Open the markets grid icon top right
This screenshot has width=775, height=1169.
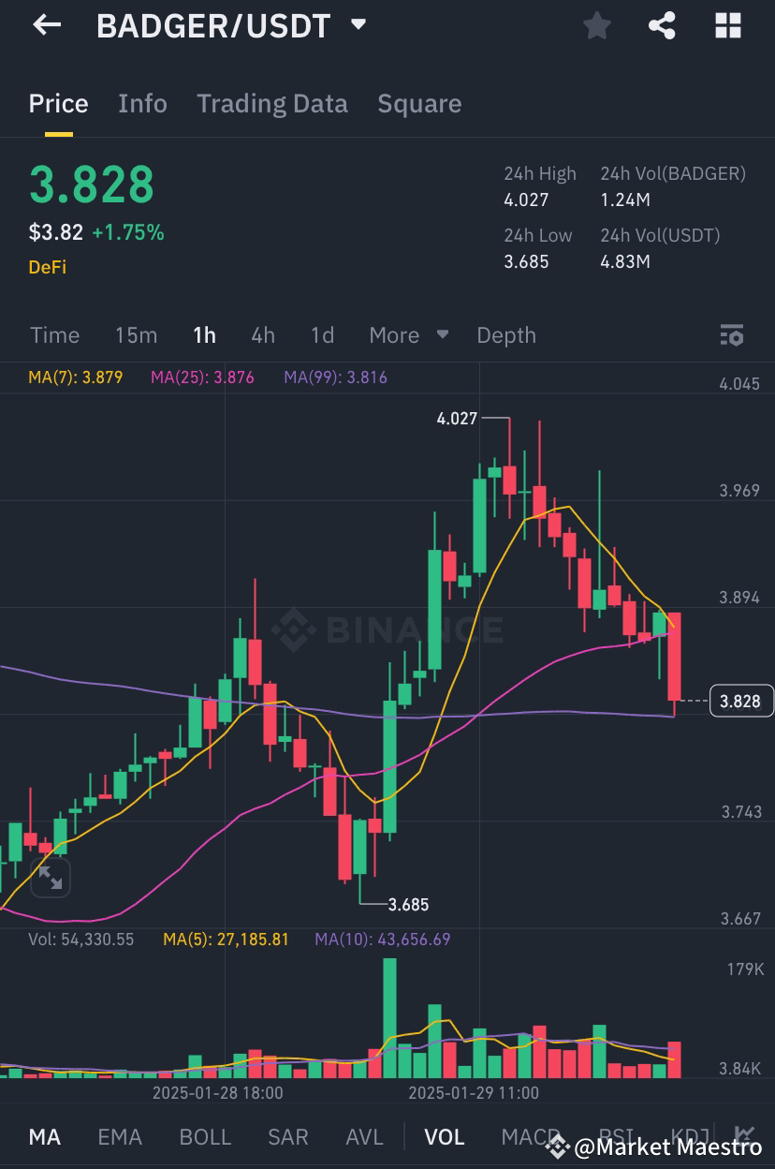point(727,25)
